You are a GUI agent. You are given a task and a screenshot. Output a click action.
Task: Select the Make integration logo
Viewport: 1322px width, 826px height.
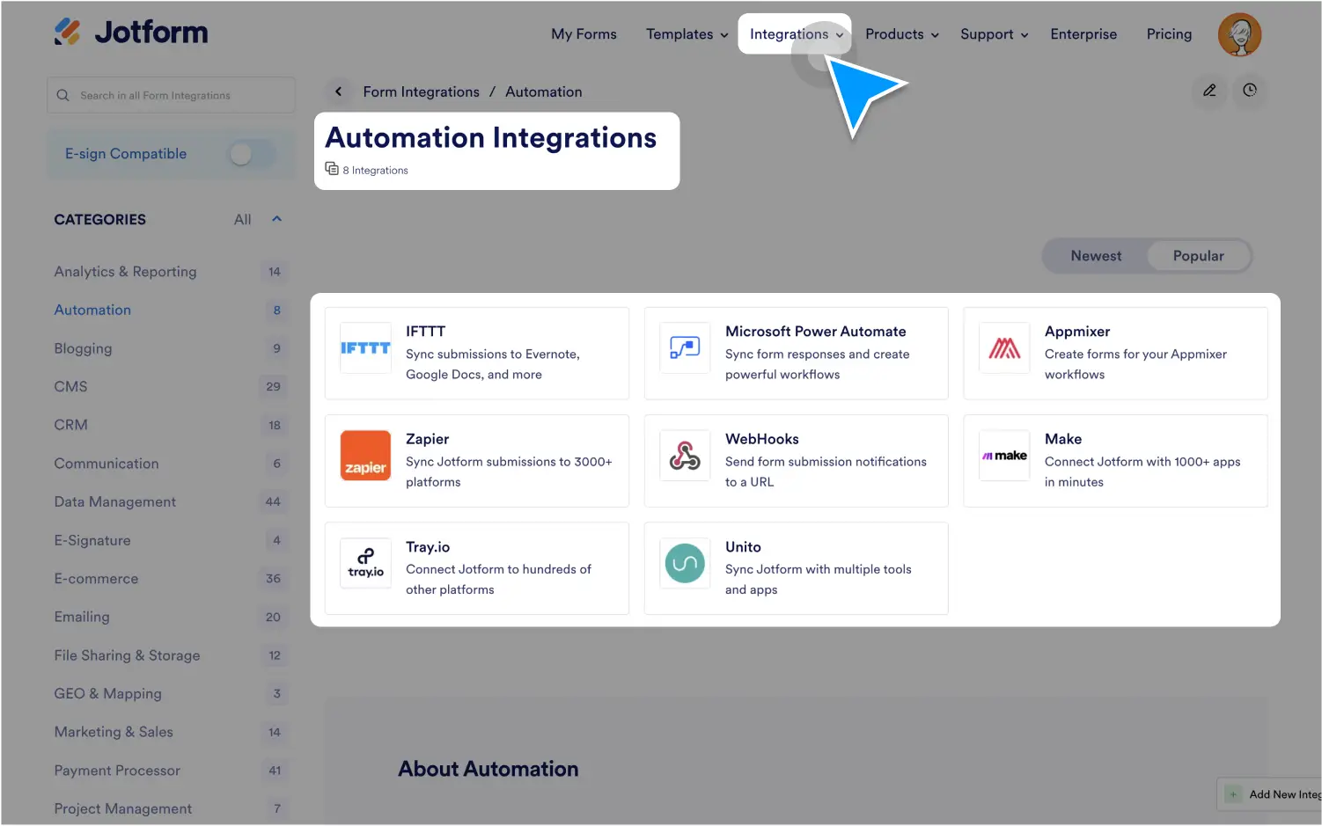[1004, 456]
